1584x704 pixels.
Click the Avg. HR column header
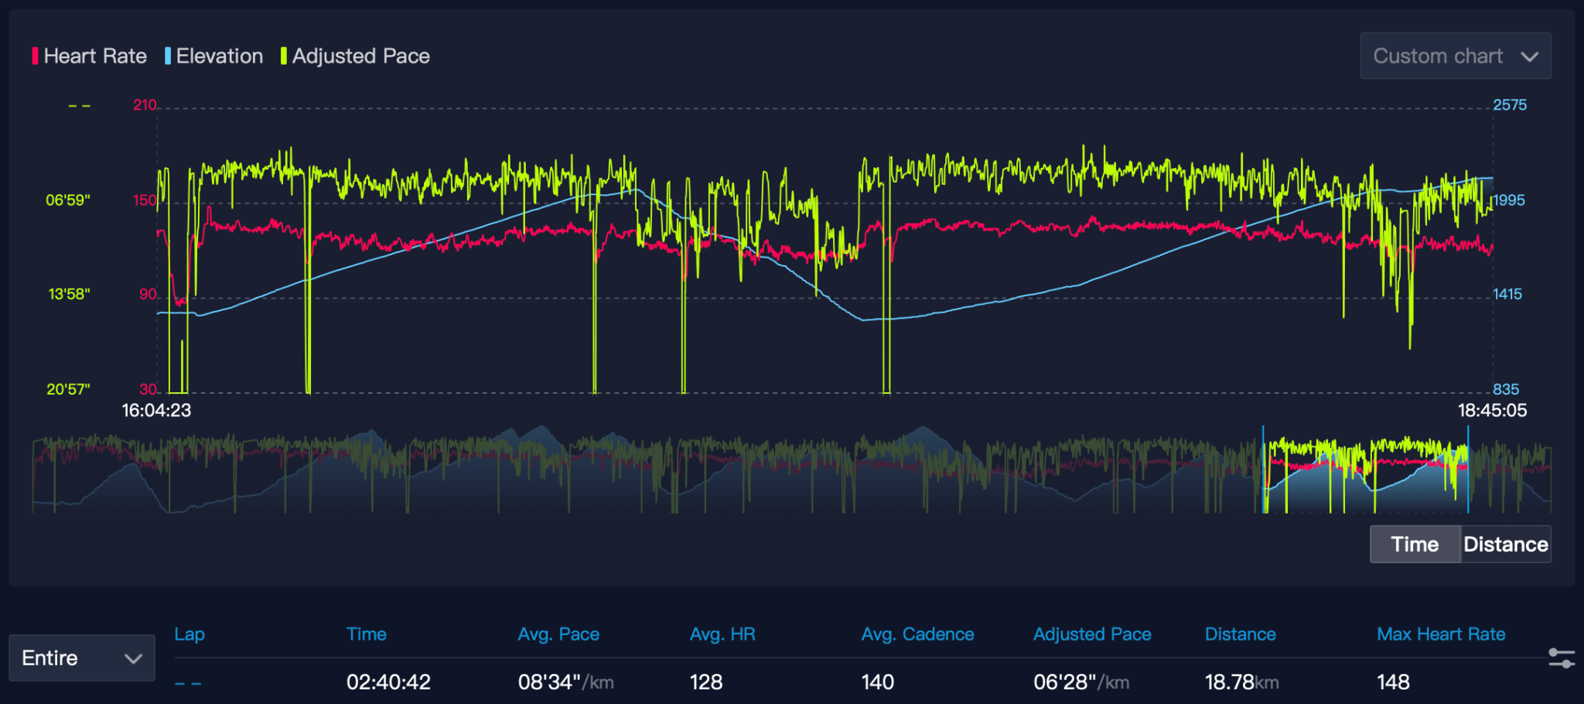[x=722, y=634]
